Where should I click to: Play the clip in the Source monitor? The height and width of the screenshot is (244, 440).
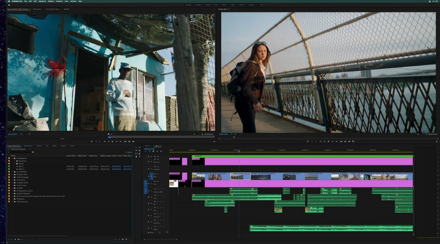coord(112,142)
